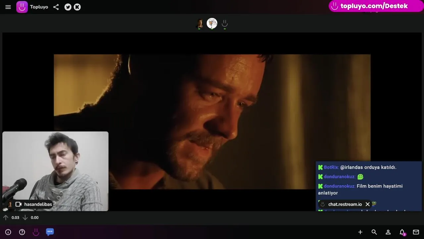The height and width of the screenshot is (239, 424).
Task: Open the help question mark icon
Action: (x=22, y=232)
